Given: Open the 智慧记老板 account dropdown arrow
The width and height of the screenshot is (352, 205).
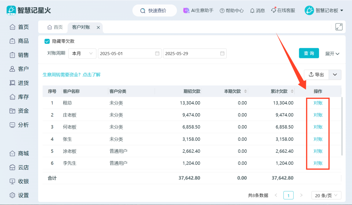Looking at the screenshot, I should click(342, 11).
